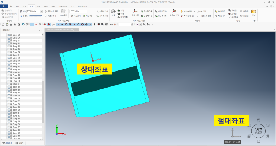
Task: Open the quick toolbar overflow arrow
Action: click(x=153, y=24)
